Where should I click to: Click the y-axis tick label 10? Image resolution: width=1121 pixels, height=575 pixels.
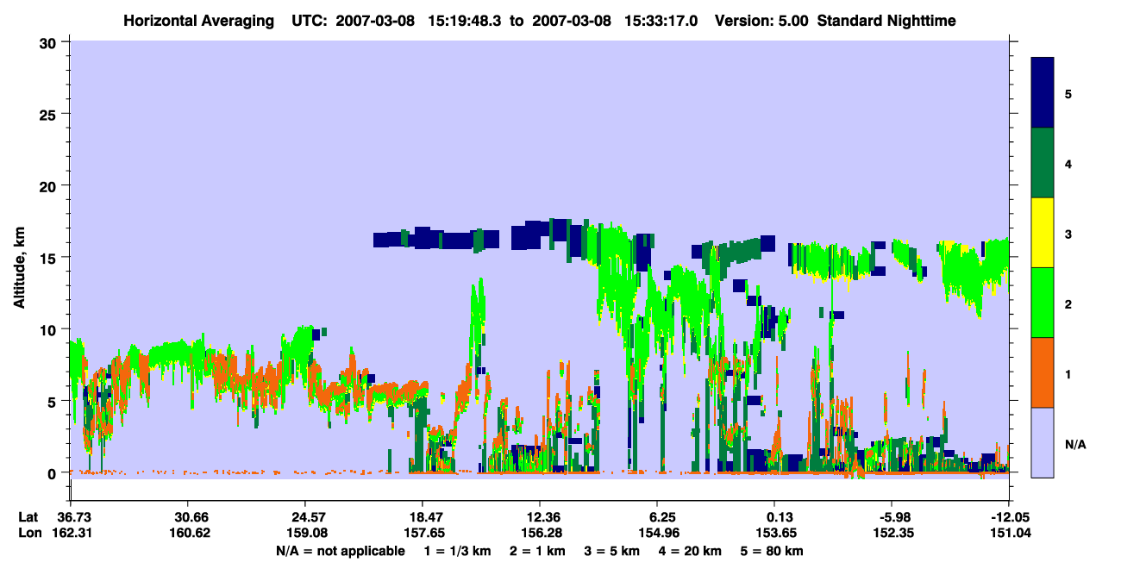coord(50,329)
